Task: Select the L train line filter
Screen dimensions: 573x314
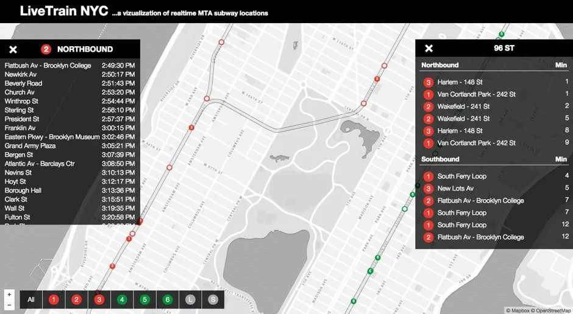Action: pyautogui.click(x=190, y=299)
